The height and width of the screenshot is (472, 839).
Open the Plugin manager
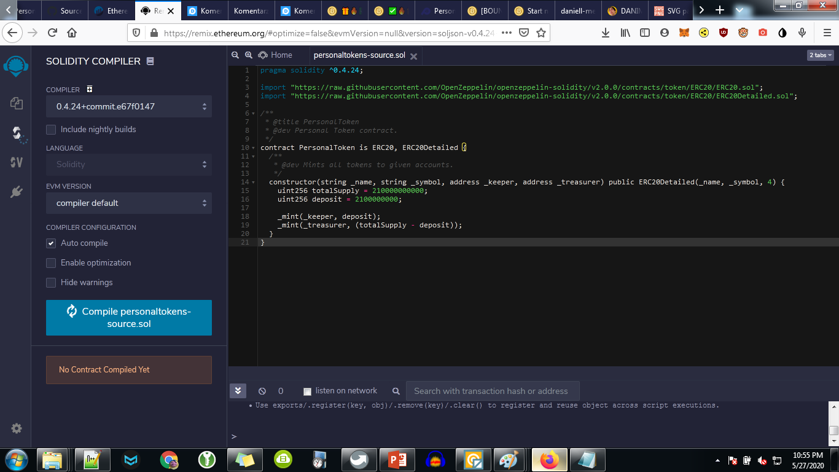tap(15, 191)
